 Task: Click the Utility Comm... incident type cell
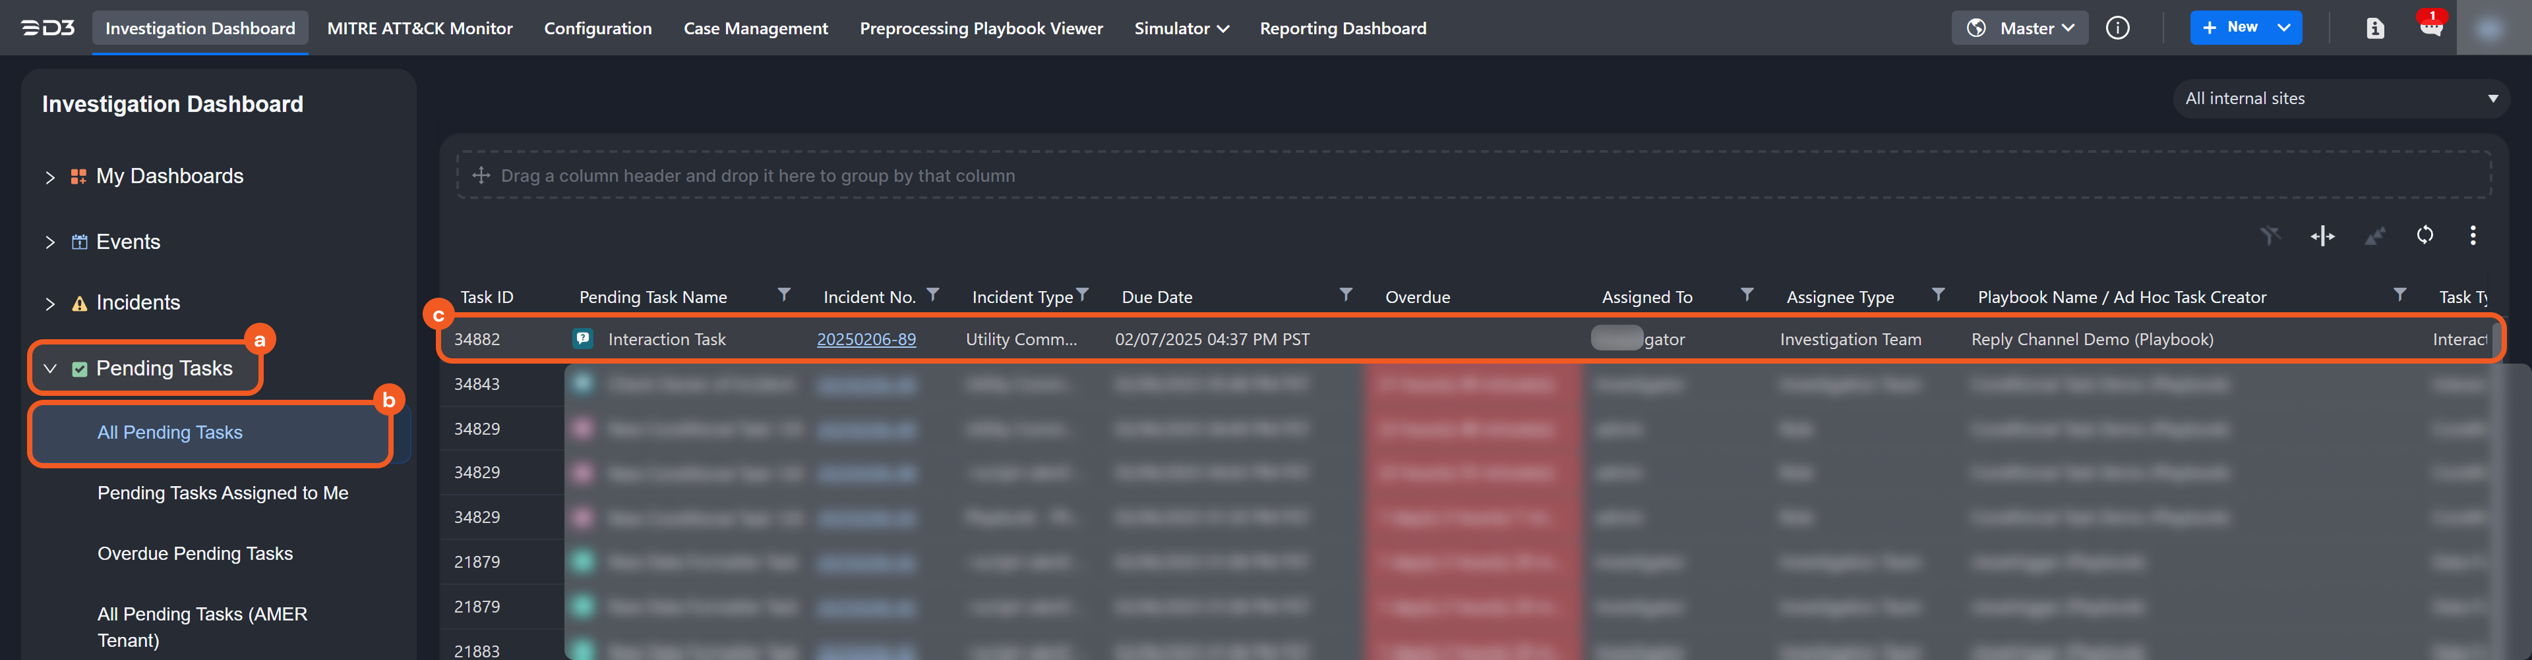tap(1021, 340)
